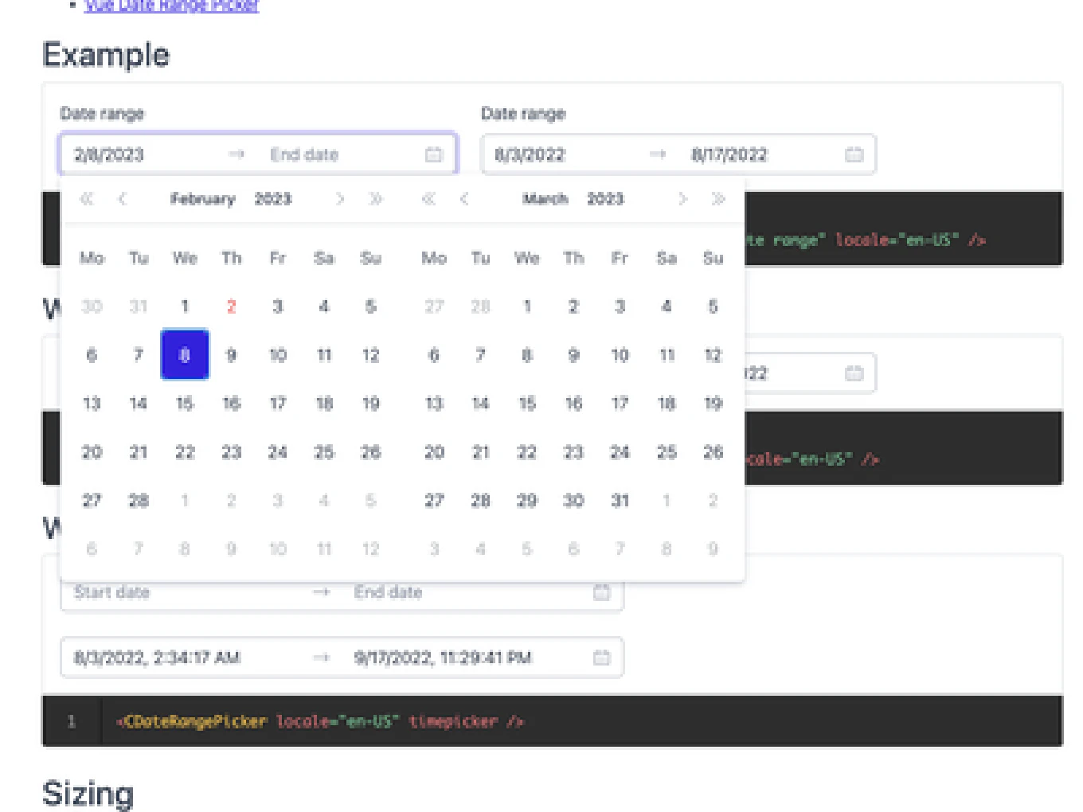Select February 10
This screenshot has height=812, width=1083.
(277, 355)
